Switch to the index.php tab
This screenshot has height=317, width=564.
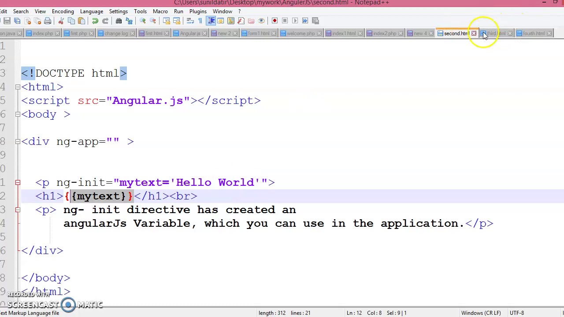click(x=43, y=33)
